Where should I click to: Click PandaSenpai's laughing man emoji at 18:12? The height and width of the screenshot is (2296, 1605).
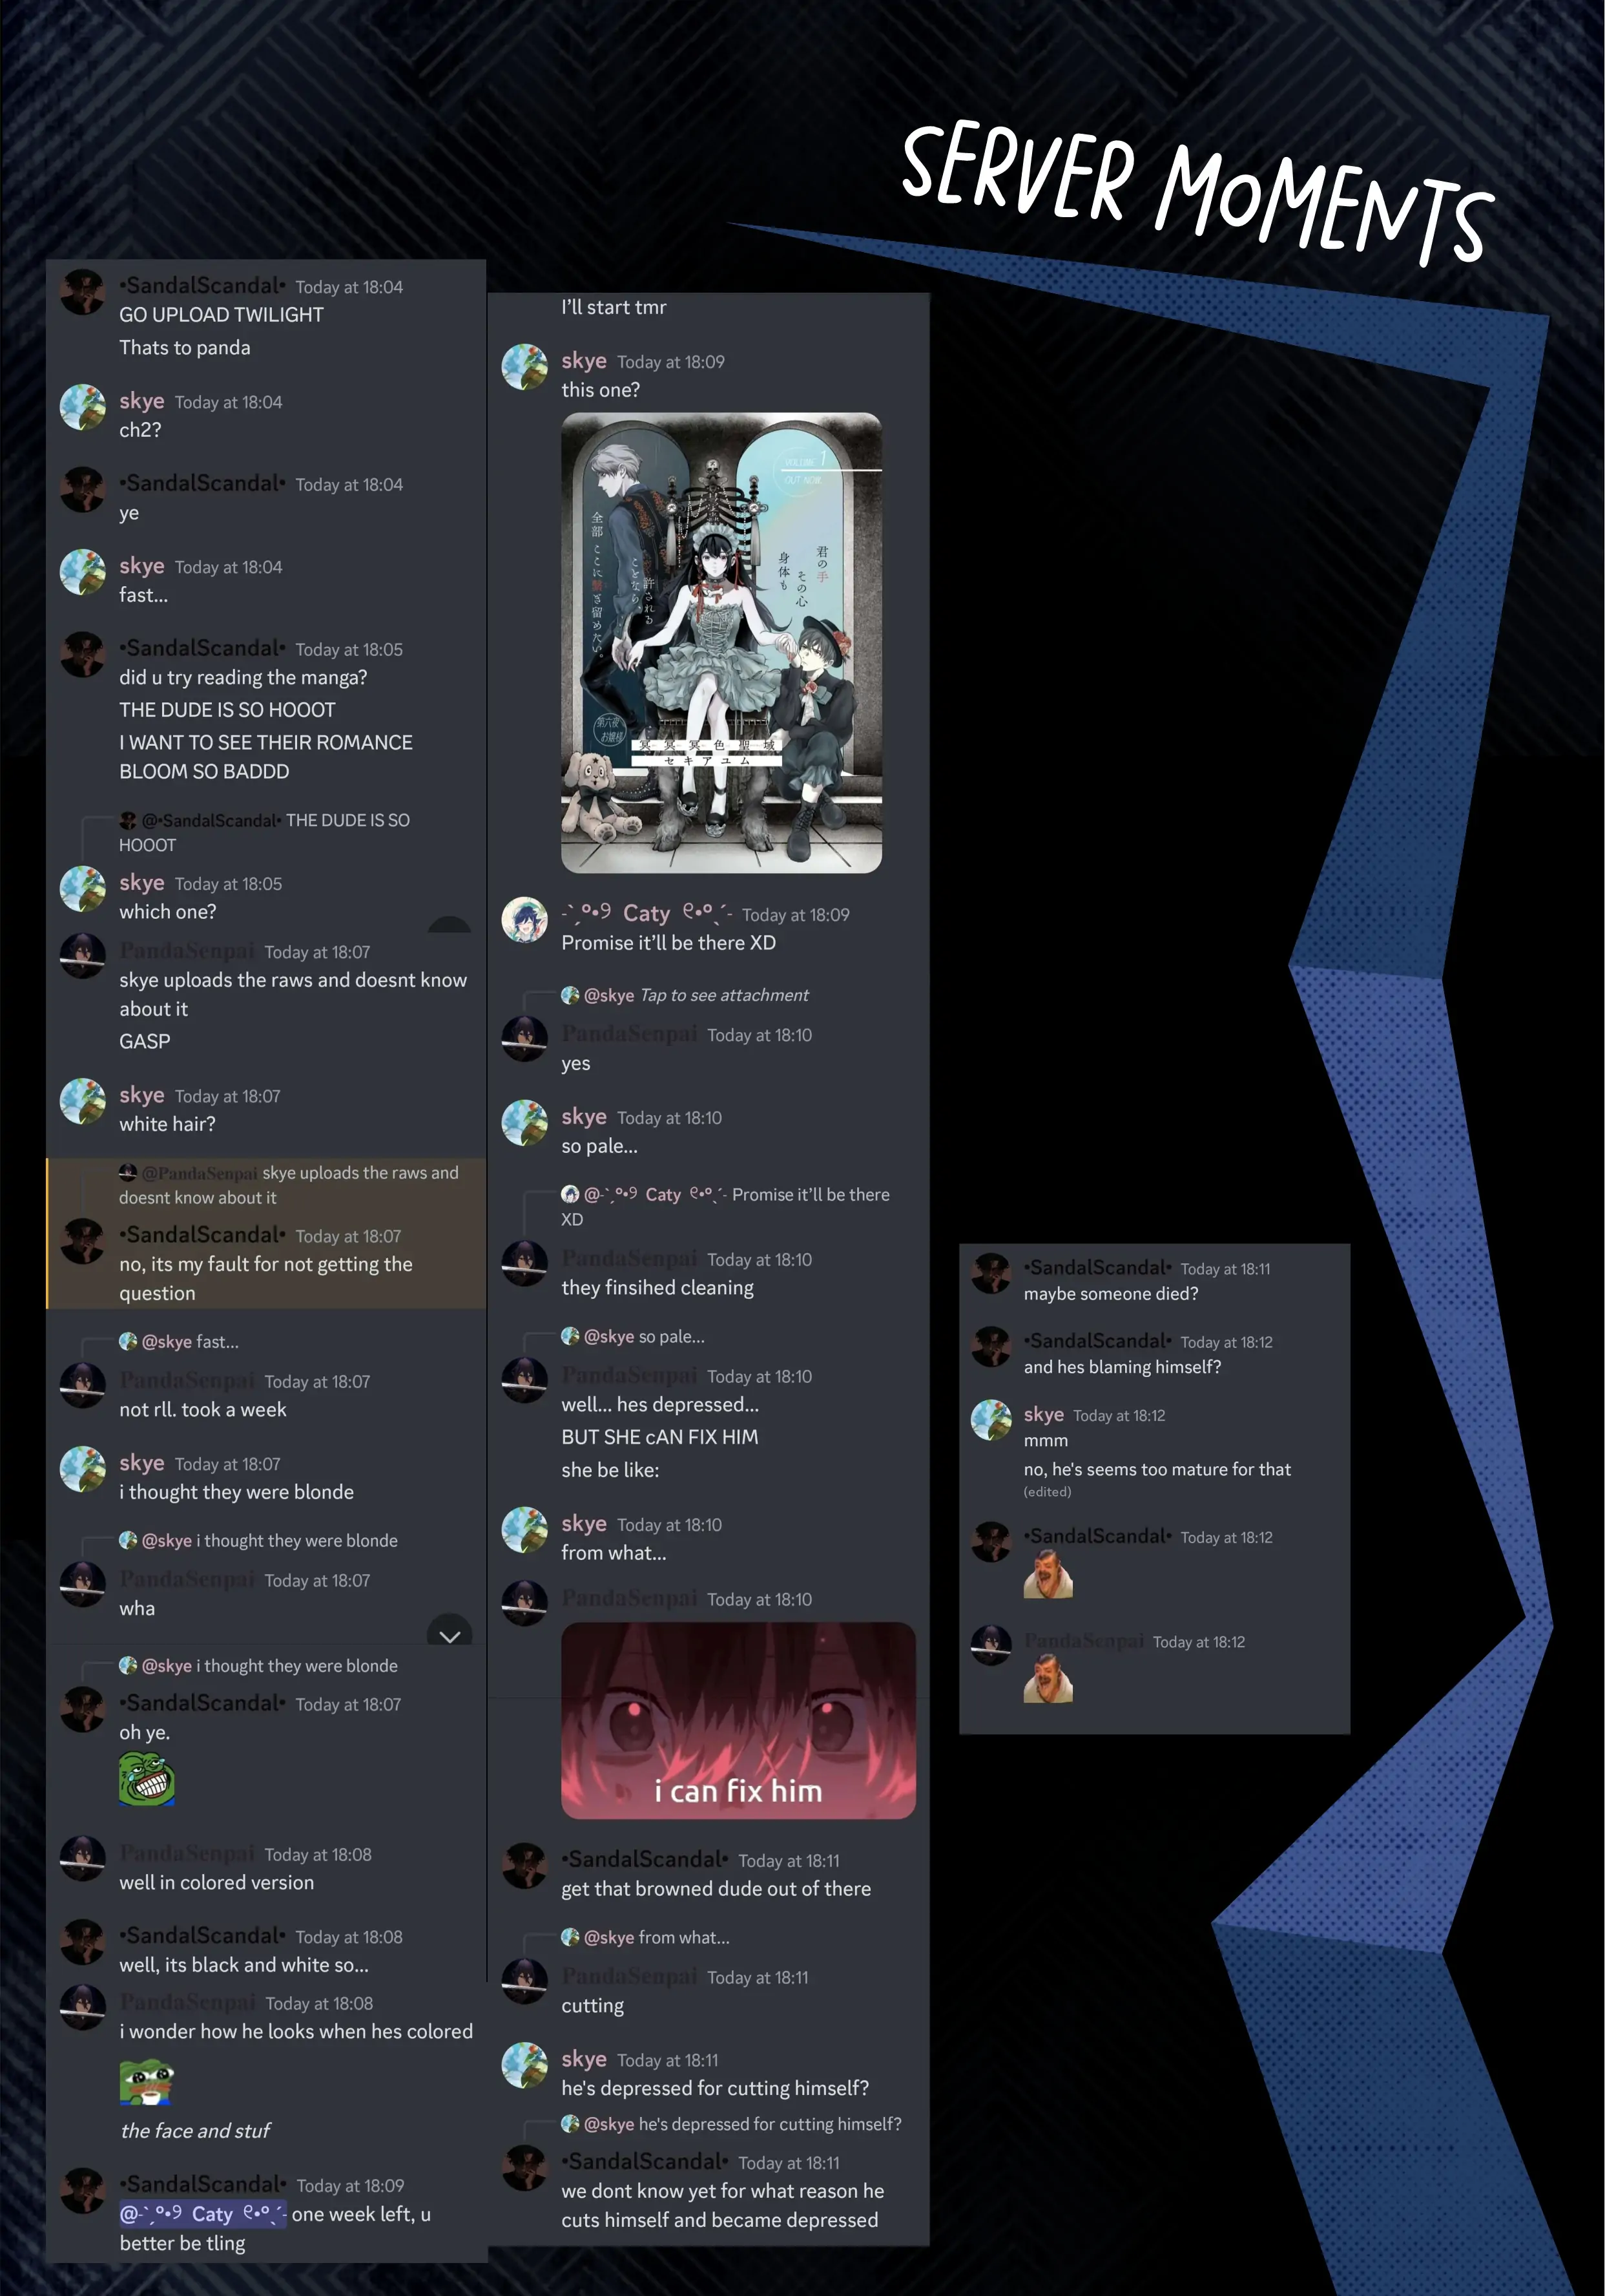point(1048,1679)
